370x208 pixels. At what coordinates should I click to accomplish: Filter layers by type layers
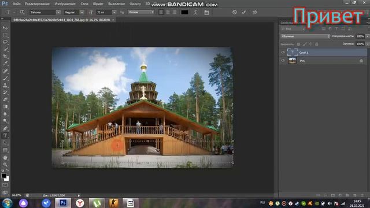click(x=336, y=29)
